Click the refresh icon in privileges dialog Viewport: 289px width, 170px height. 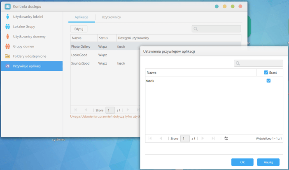pos(226,138)
